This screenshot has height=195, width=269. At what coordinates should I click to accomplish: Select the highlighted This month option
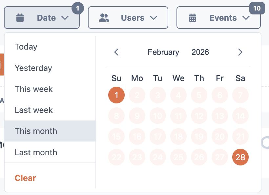click(x=36, y=131)
